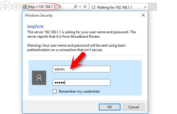Click the Cancel button

point(133,107)
